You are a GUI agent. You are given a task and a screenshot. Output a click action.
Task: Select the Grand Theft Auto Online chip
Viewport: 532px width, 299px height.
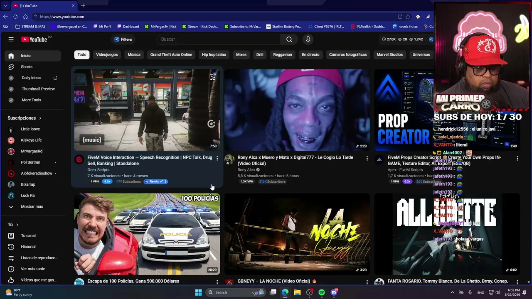point(171,54)
